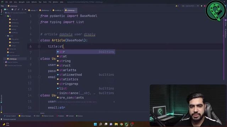Open the Navigate menu
Viewport: 227px width, 127px height.
point(22,2)
